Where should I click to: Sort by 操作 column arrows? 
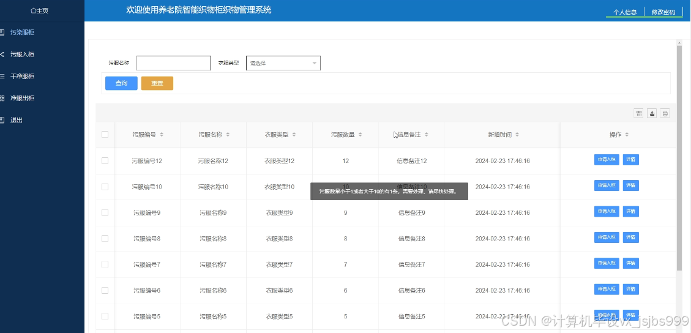[627, 135]
